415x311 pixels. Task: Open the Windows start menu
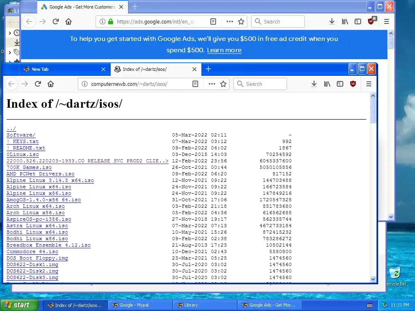(x=19, y=305)
